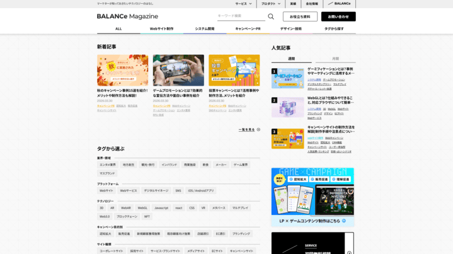Open the autumn campaign article thumbnail
The height and width of the screenshot is (254, 453).
122,70
